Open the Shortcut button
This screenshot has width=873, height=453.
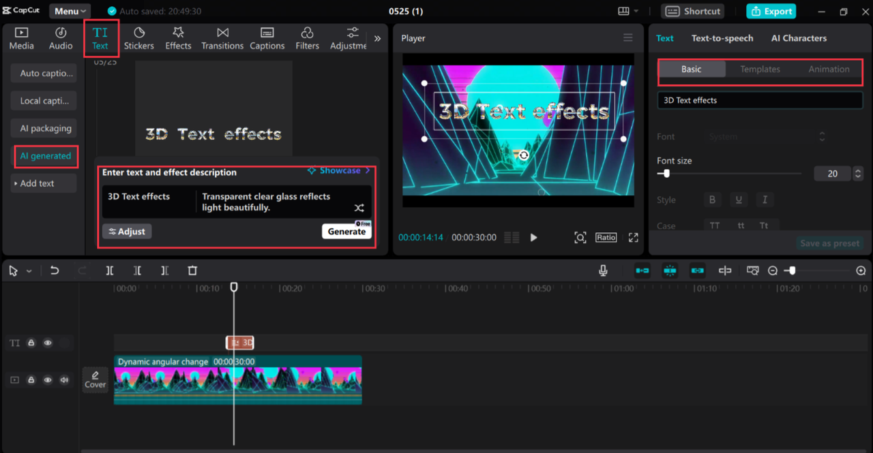coord(692,11)
